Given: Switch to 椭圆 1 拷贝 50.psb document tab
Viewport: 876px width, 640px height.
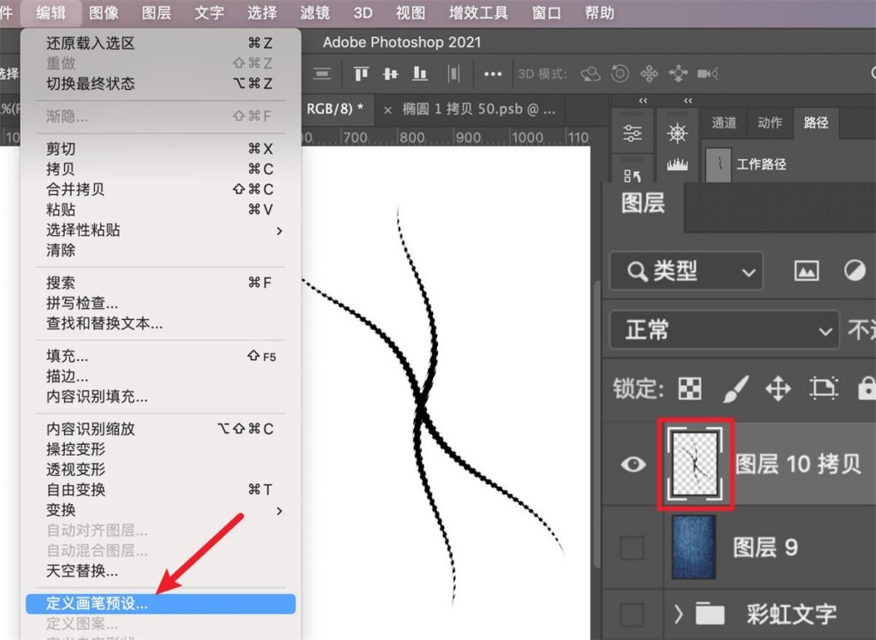Looking at the screenshot, I should tap(479, 110).
